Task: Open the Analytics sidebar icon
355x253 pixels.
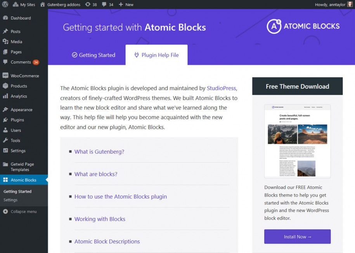Action: point(6,96)
